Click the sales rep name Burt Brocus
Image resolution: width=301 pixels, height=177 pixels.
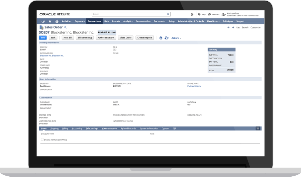click(45, 86)
